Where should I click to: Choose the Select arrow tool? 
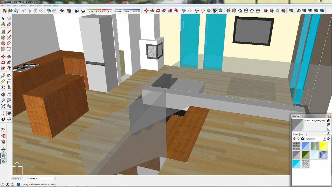pyautogui.click(x=3, y=18)
